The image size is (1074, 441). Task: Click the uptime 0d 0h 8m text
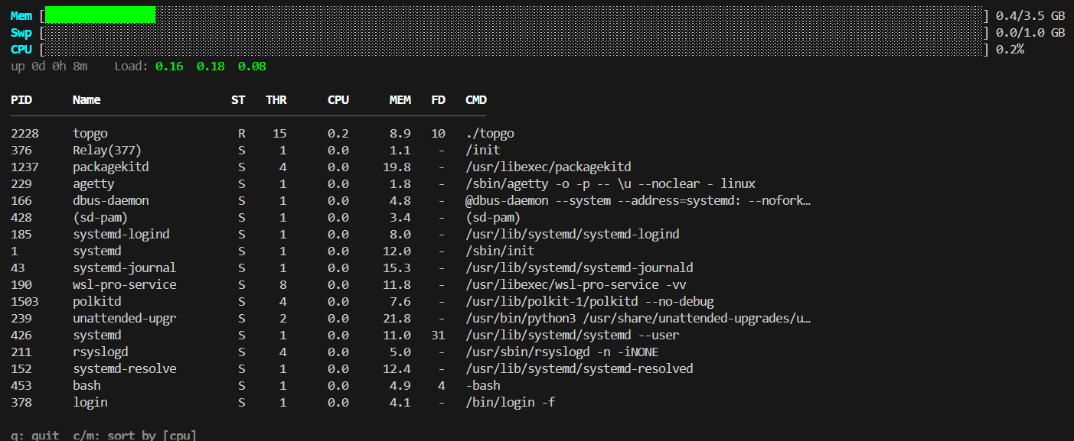point(49,66)
